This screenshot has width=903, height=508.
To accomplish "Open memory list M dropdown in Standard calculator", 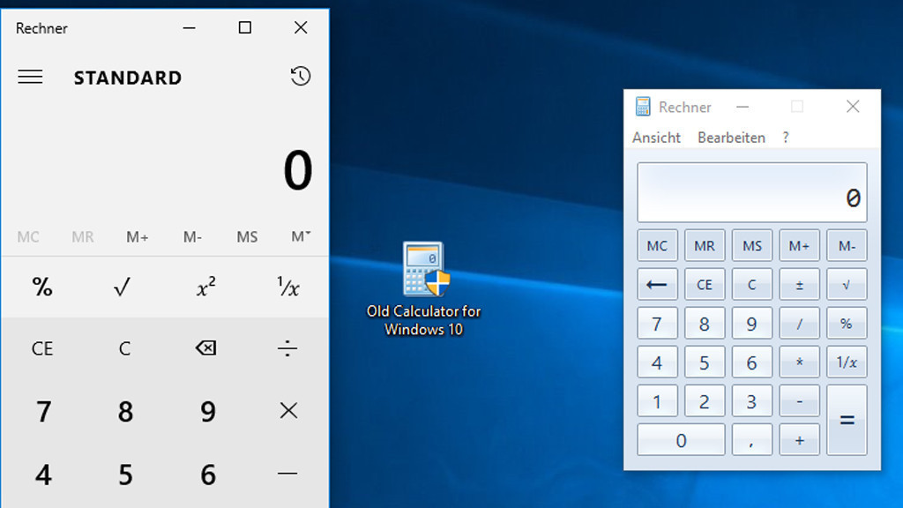I will point(301,236).
